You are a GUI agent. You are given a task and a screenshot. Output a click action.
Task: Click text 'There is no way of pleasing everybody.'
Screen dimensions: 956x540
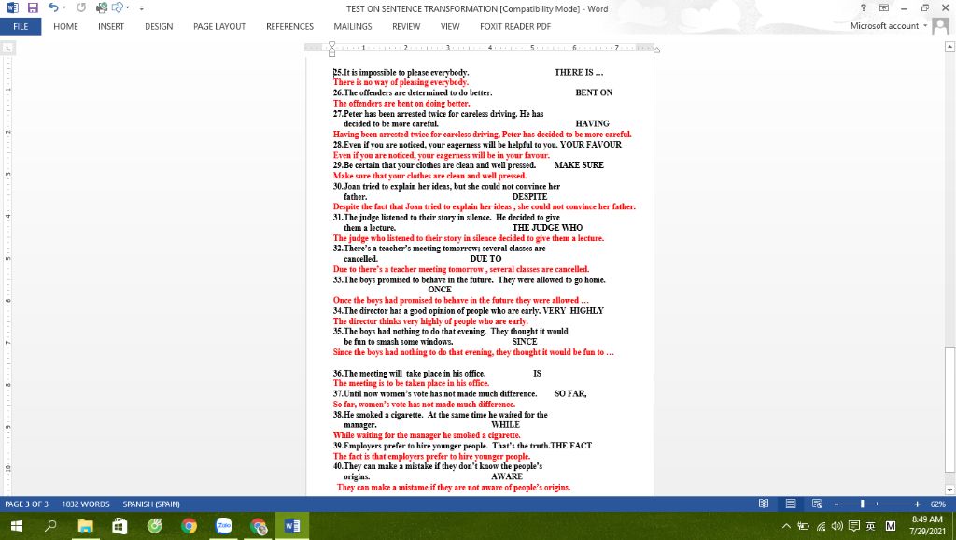tap(401, 82)
